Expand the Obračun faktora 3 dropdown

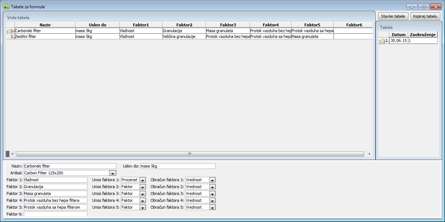(212, 194)
